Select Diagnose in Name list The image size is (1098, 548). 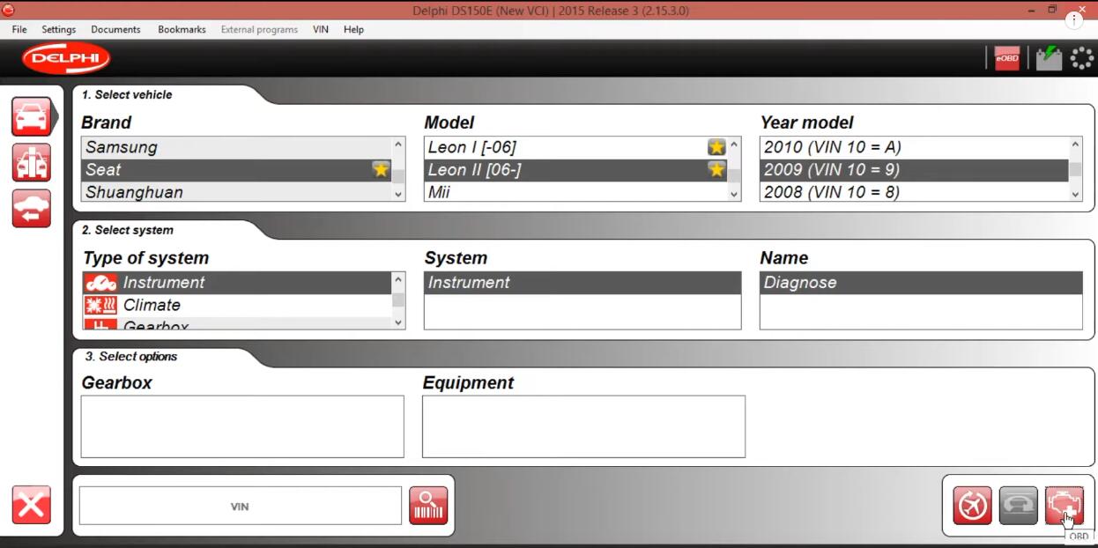921,283
